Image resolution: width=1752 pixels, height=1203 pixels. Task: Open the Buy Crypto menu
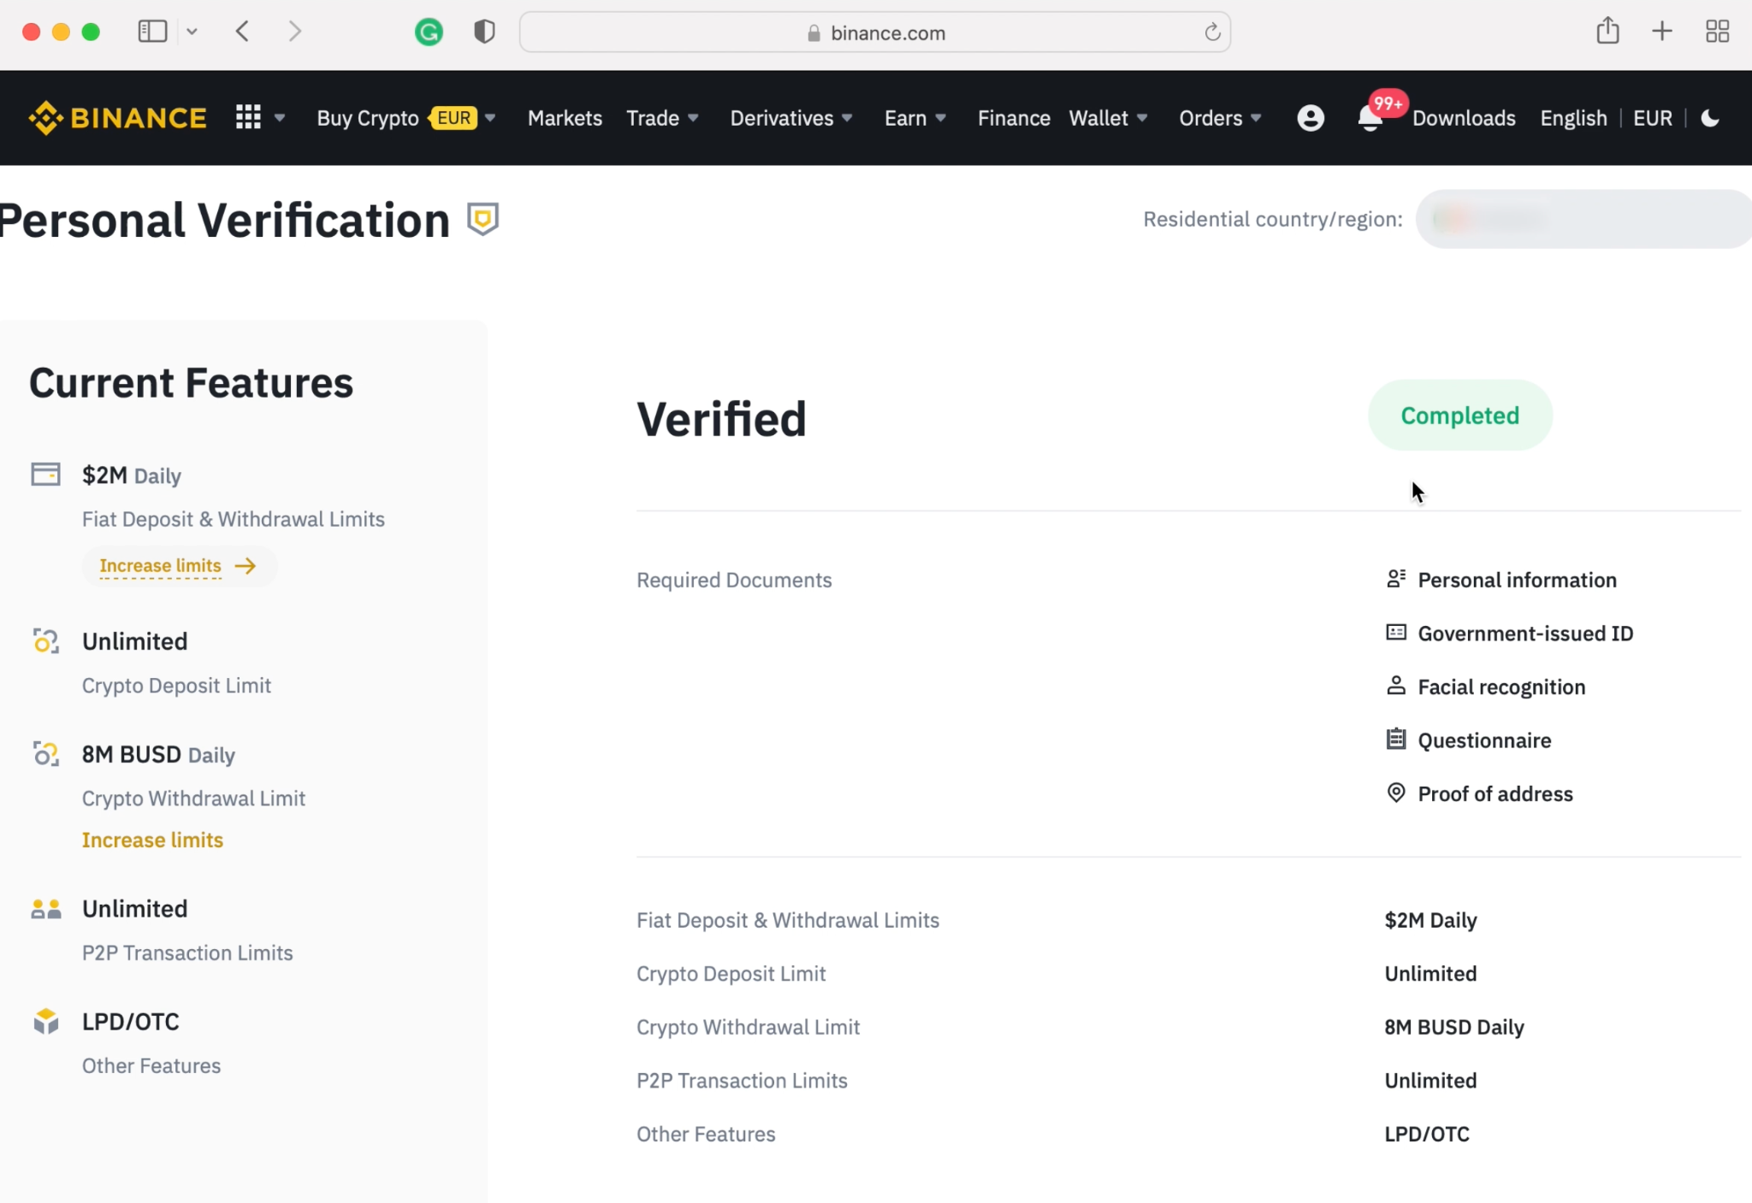[x=368, y=118]
